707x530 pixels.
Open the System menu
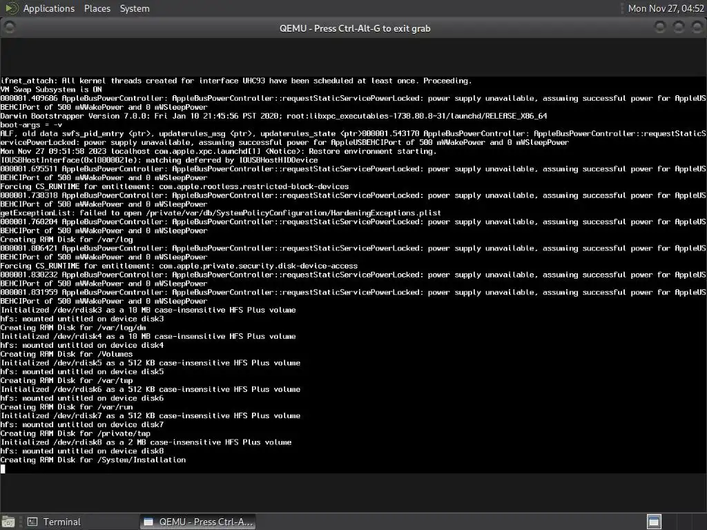coord(135,8)
